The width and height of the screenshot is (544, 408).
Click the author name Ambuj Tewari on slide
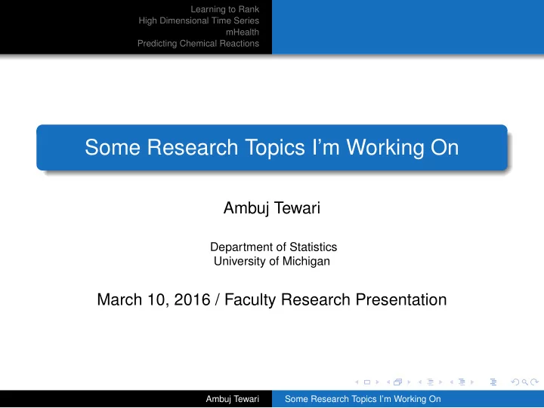(x=272, y=208)
